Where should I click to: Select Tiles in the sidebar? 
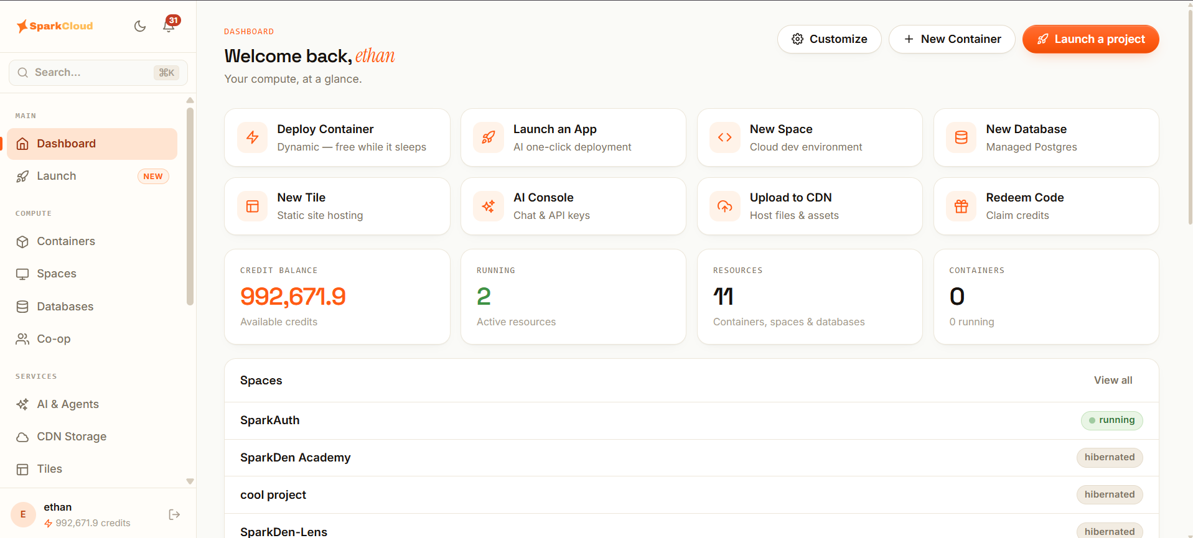point(92,469)
